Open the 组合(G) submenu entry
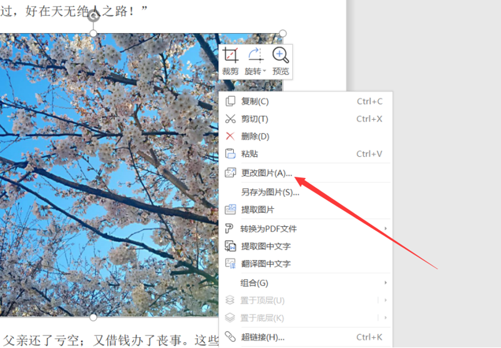 coord(306,283)
